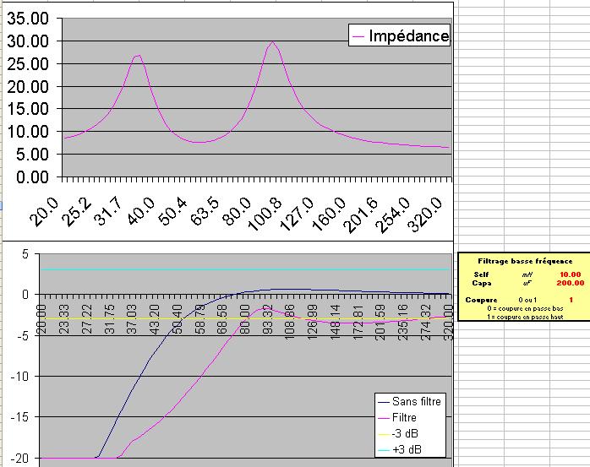The width and height of the screenshot is (590, 467).
Task: Click the -20 label on the dB axis
Action: coord(20,459)
